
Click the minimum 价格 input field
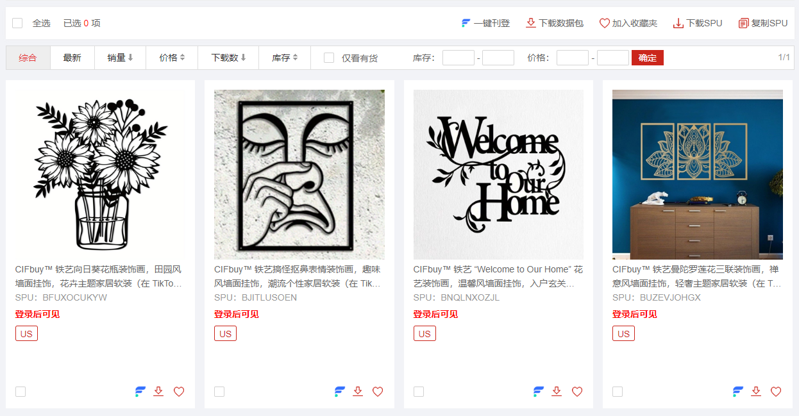pyautogui.click(x=573, y=58)
